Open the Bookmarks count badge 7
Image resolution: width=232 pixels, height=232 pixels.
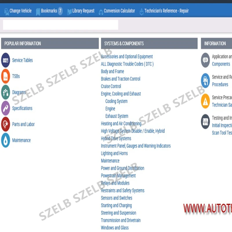pyautogui.click(x=60, y=11)
